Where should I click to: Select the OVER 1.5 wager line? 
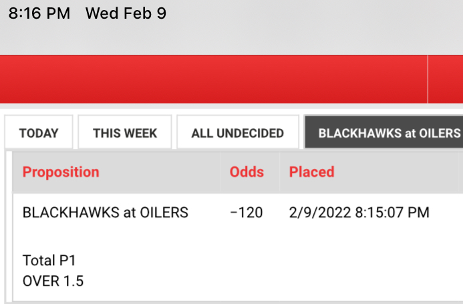[53, 281]
